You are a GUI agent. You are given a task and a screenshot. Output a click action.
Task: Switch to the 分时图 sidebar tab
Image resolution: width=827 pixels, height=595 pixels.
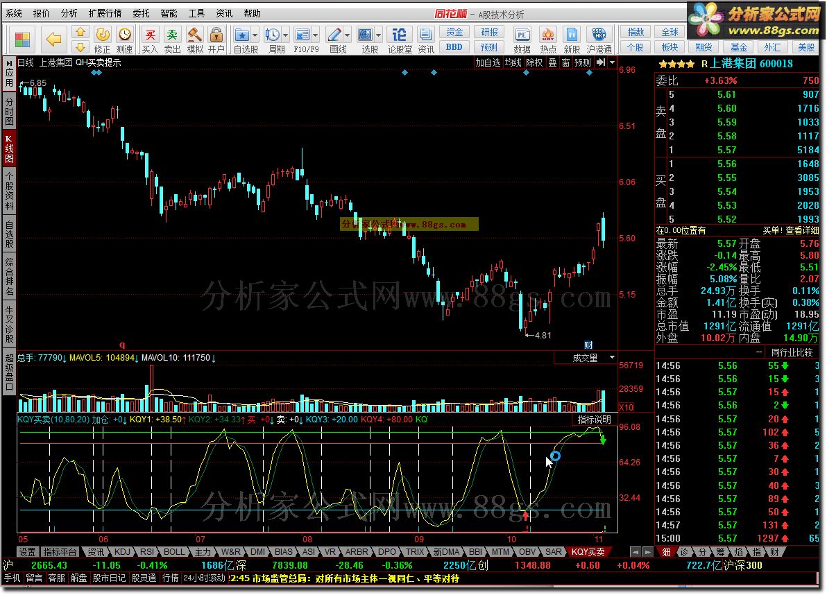pyautogui.click(x=10, y=110)
